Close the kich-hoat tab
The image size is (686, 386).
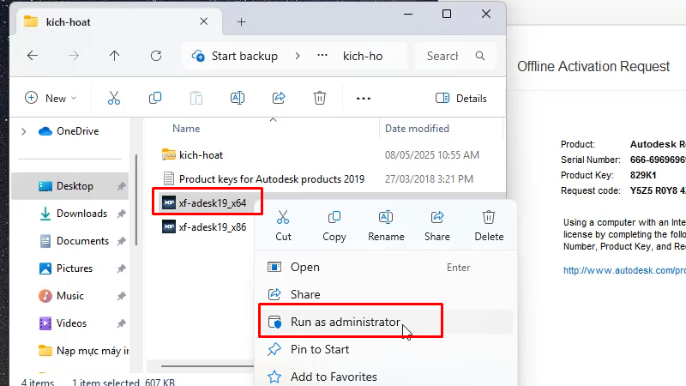click(x=203, y=21)
